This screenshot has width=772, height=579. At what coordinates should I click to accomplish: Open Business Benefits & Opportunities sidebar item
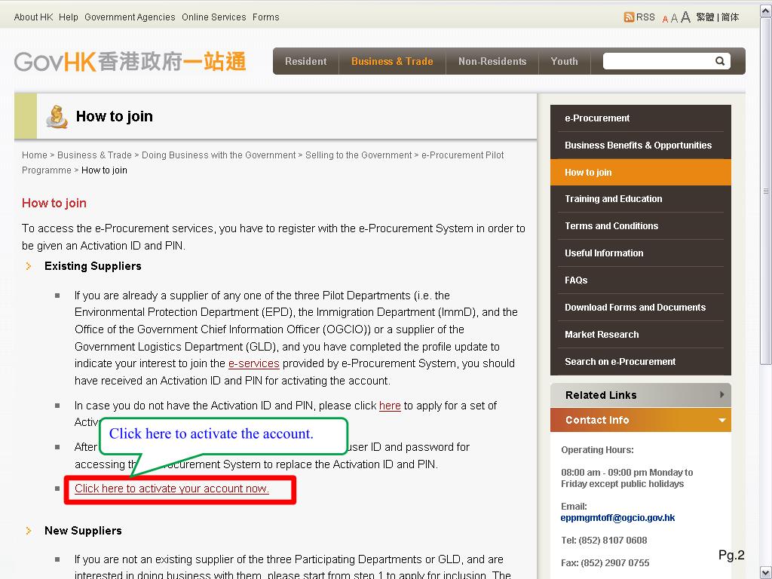point(641,146)
